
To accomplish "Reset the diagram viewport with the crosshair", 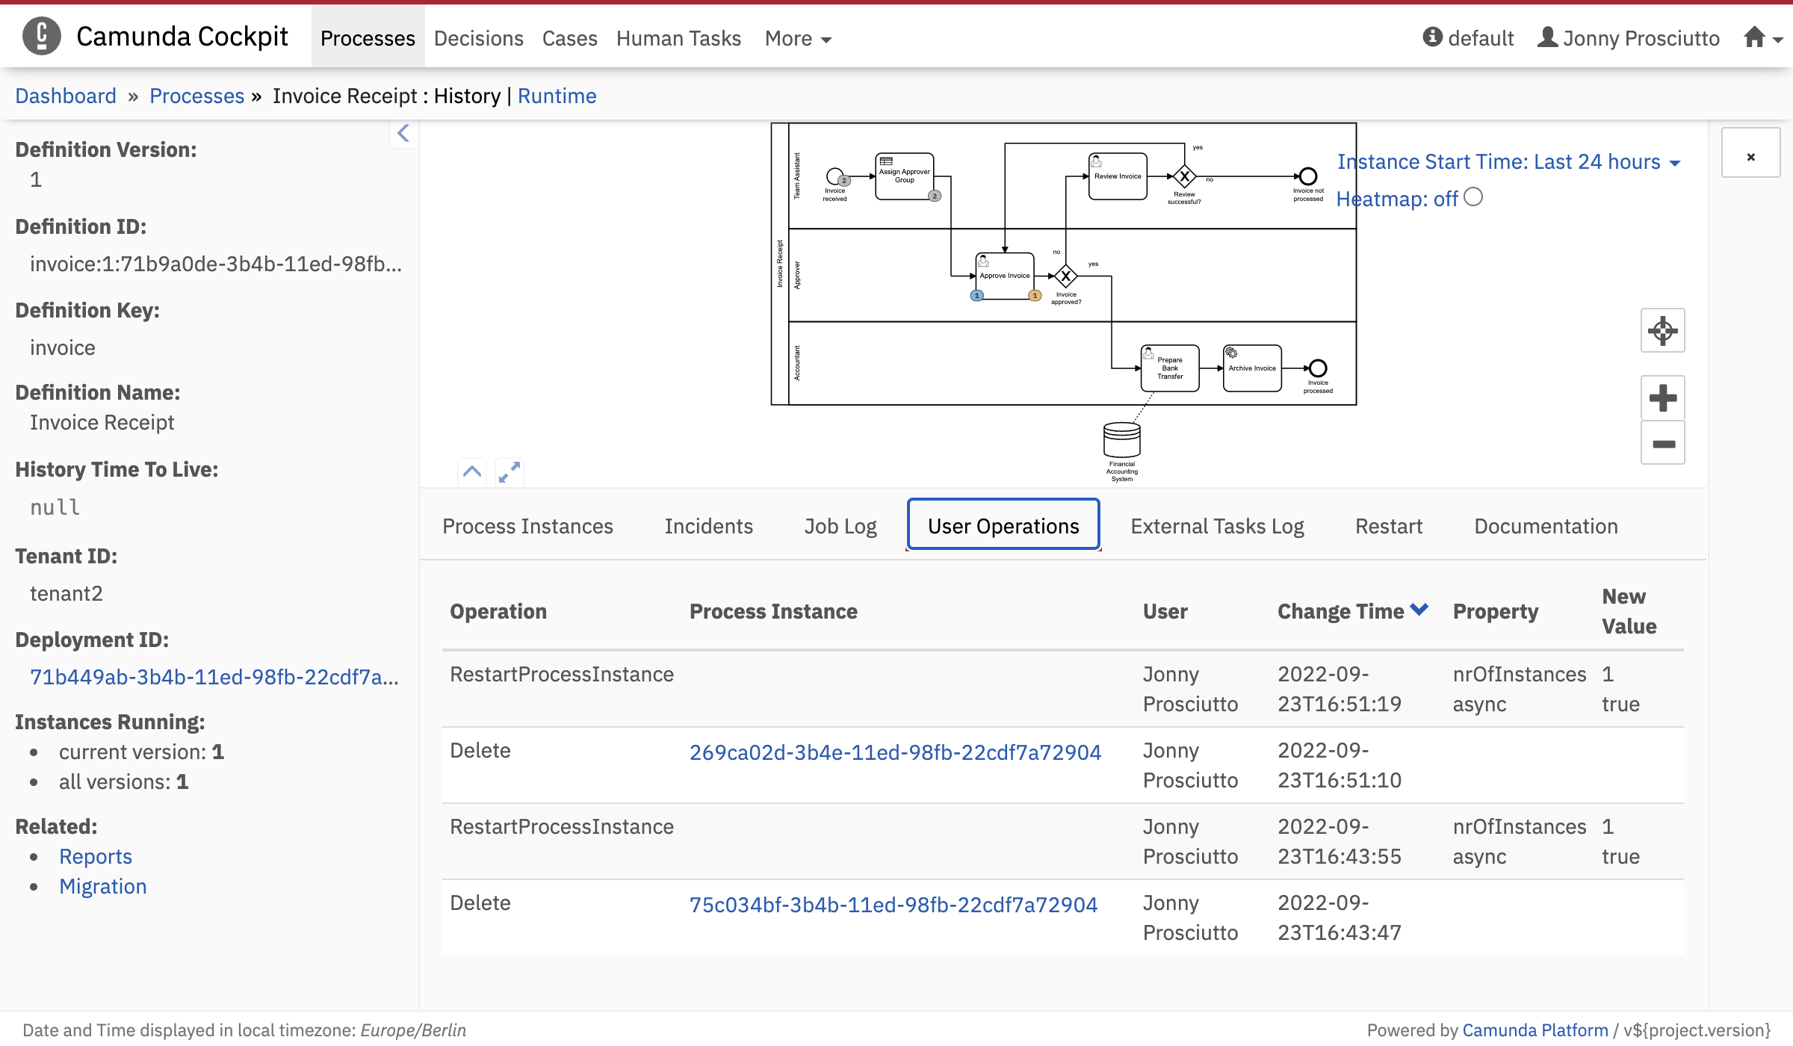I will click(x=1663, y=330).
